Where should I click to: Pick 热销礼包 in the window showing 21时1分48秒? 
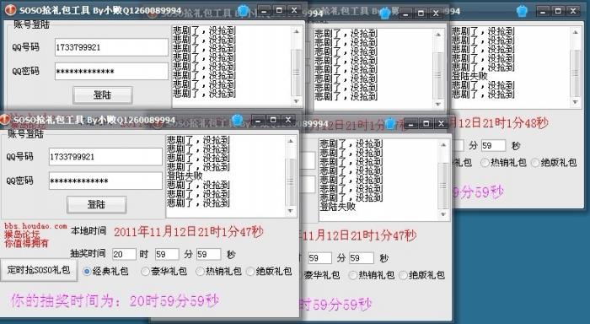[485, 163]
